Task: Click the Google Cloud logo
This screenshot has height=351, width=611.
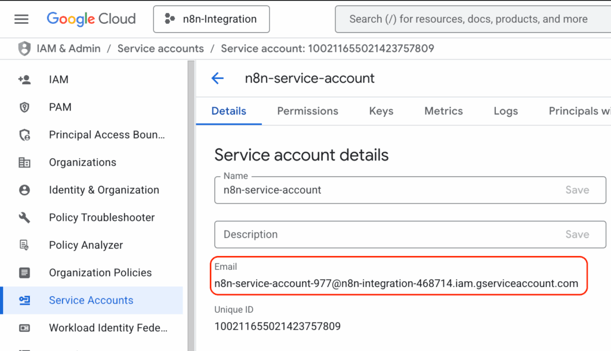Action: point(91,19)
